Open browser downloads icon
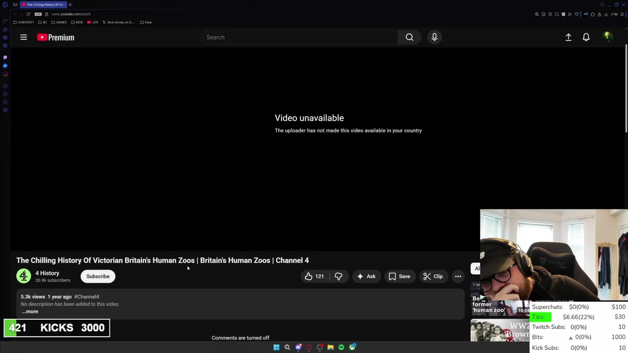This screenshot has width=628, height=353. [606, 14]
